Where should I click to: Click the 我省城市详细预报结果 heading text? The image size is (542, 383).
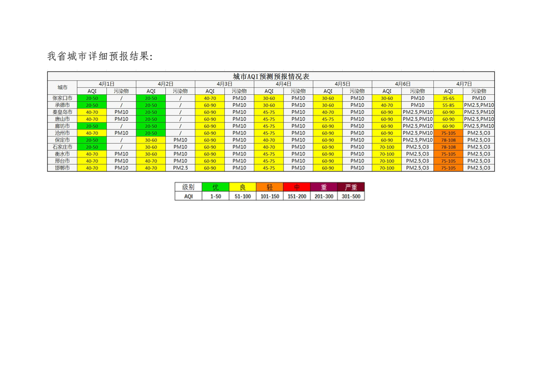coord(100,56)
